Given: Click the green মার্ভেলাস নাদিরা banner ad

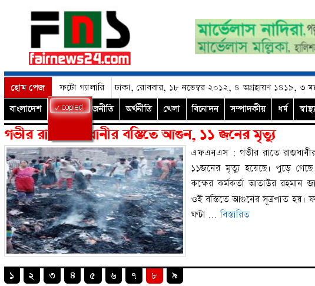Looking at the screenshot, I should coord(255,37).
